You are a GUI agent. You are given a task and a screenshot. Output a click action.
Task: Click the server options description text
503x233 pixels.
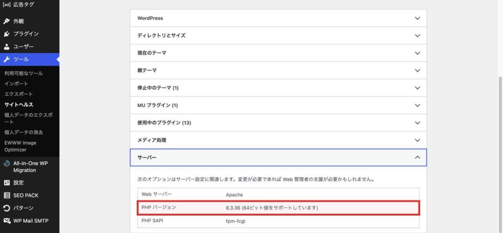point(255,180)
